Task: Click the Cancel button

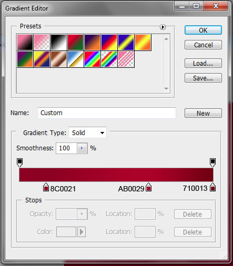Action: [203, 45]
